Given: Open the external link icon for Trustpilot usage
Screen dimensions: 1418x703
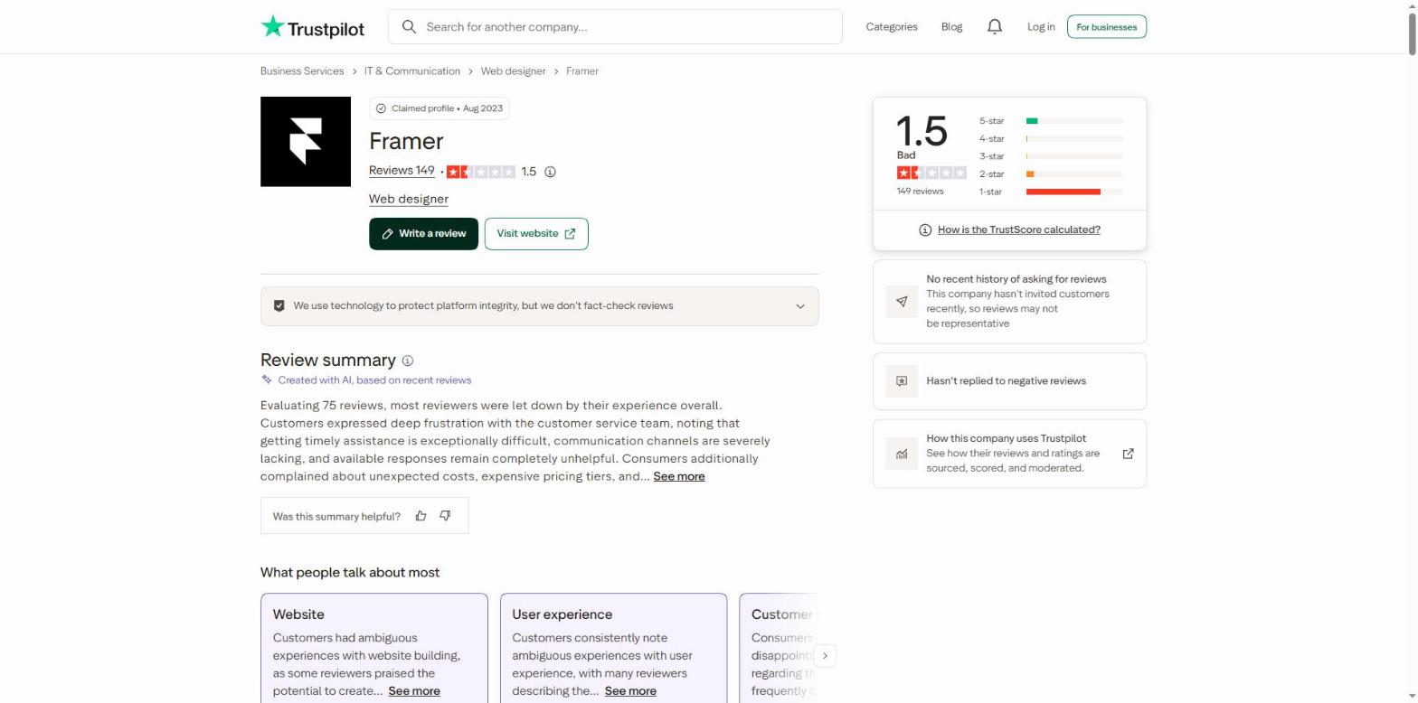Looking at the screenshot, I should pos(1128,454).
